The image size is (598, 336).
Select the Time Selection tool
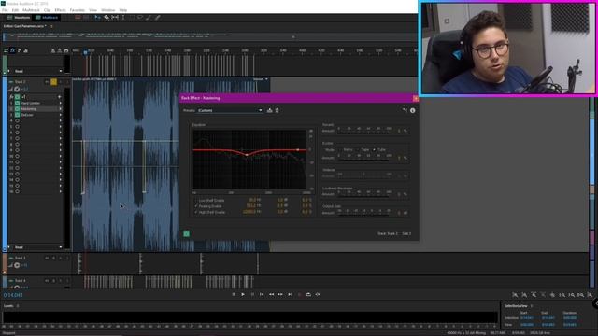pyautogui.click(x=123, y=18)
